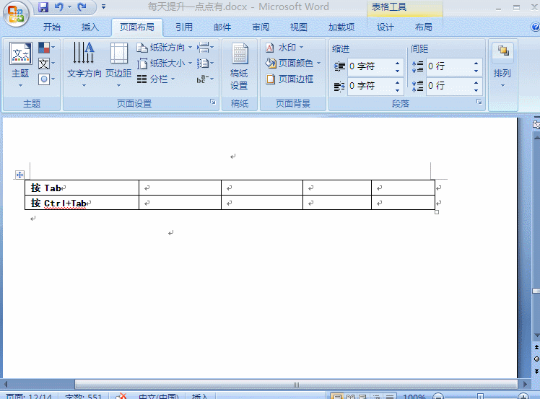Switch to the 视图 tab

[298, 27]
